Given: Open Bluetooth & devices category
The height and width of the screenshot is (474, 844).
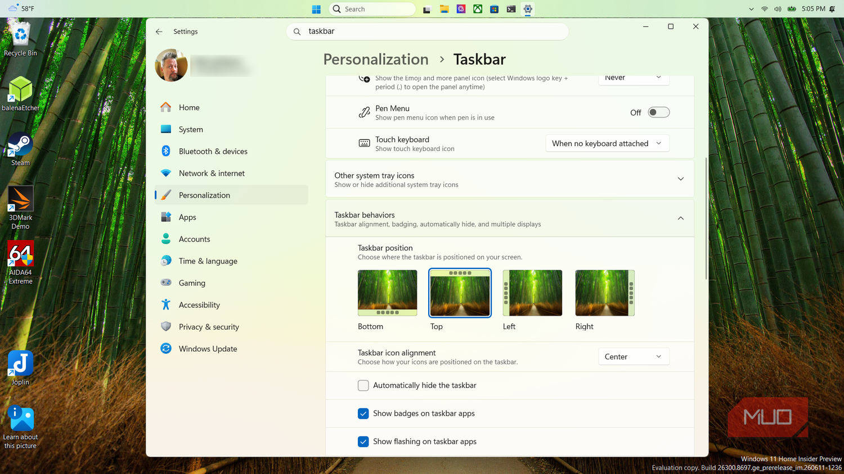Looking at the screenshot, I should coord(231,151).
